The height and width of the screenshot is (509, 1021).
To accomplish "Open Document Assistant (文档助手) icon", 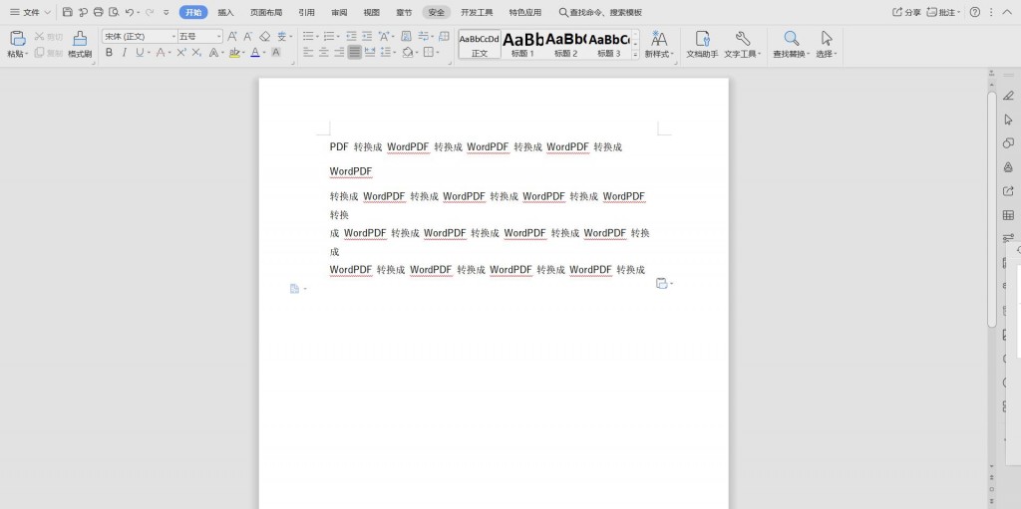I will [x=702, y=38].
